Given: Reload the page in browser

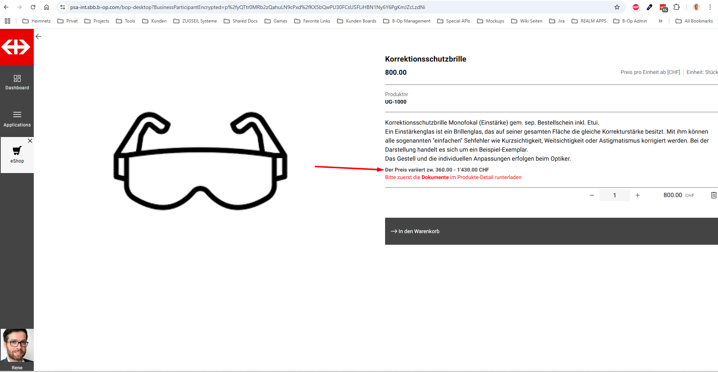Looking at the screenshot, I should [33, 7].
